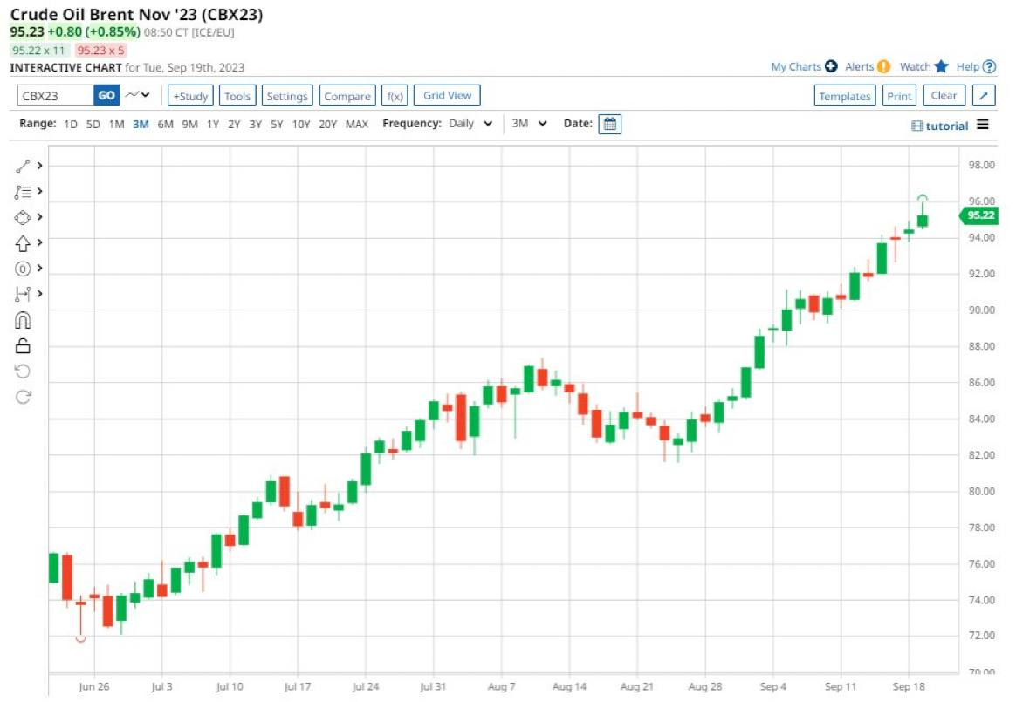The height and width of the screenshot is (702, 1016).
Task: Select the up arrow marker tool
Action: (24, 243)
